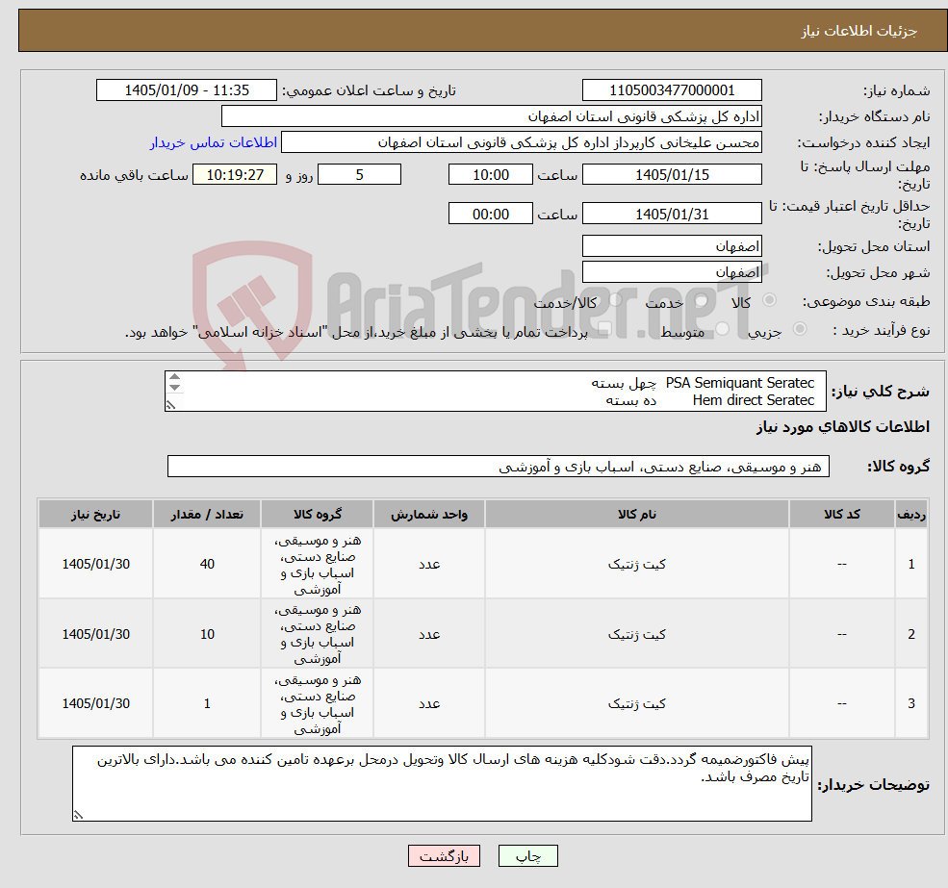Open the اطلاعات تماس خریدار link
This screenshot has width=948, height=888.
point(214,142)
